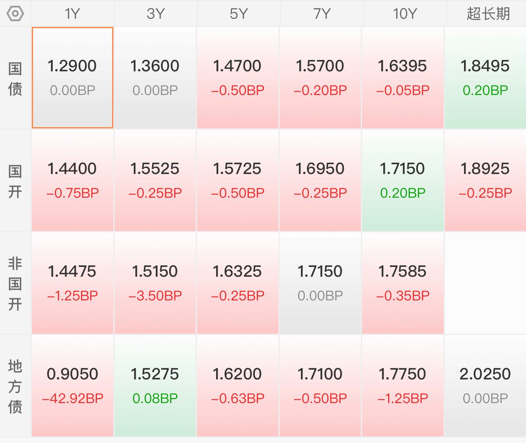This screenshot has width=526, height=443.
Task: Open the 国债 10Y cell showing 1.6395
Action: pyautogui.click(x=402, y=78)
